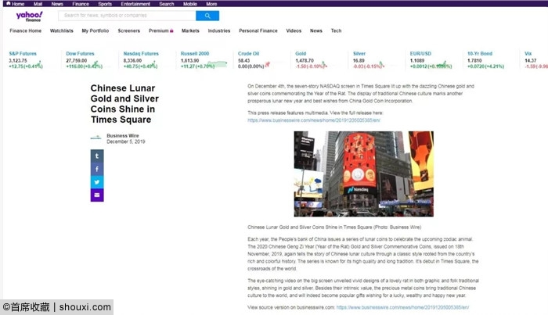Open News in the purple top bar

click(x=57, y=4)
